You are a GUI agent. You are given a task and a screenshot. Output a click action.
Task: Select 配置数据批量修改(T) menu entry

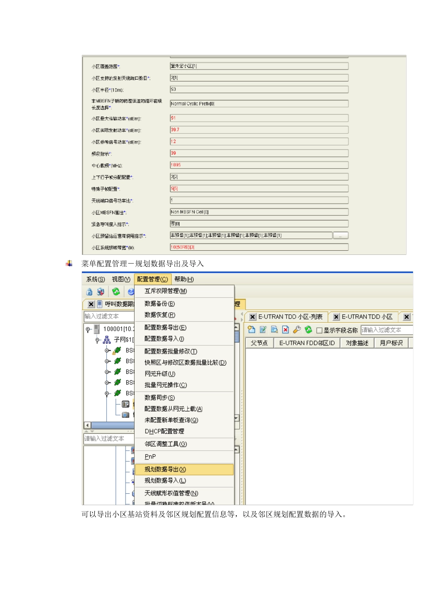pyautogui.click(x=184, y=351)
